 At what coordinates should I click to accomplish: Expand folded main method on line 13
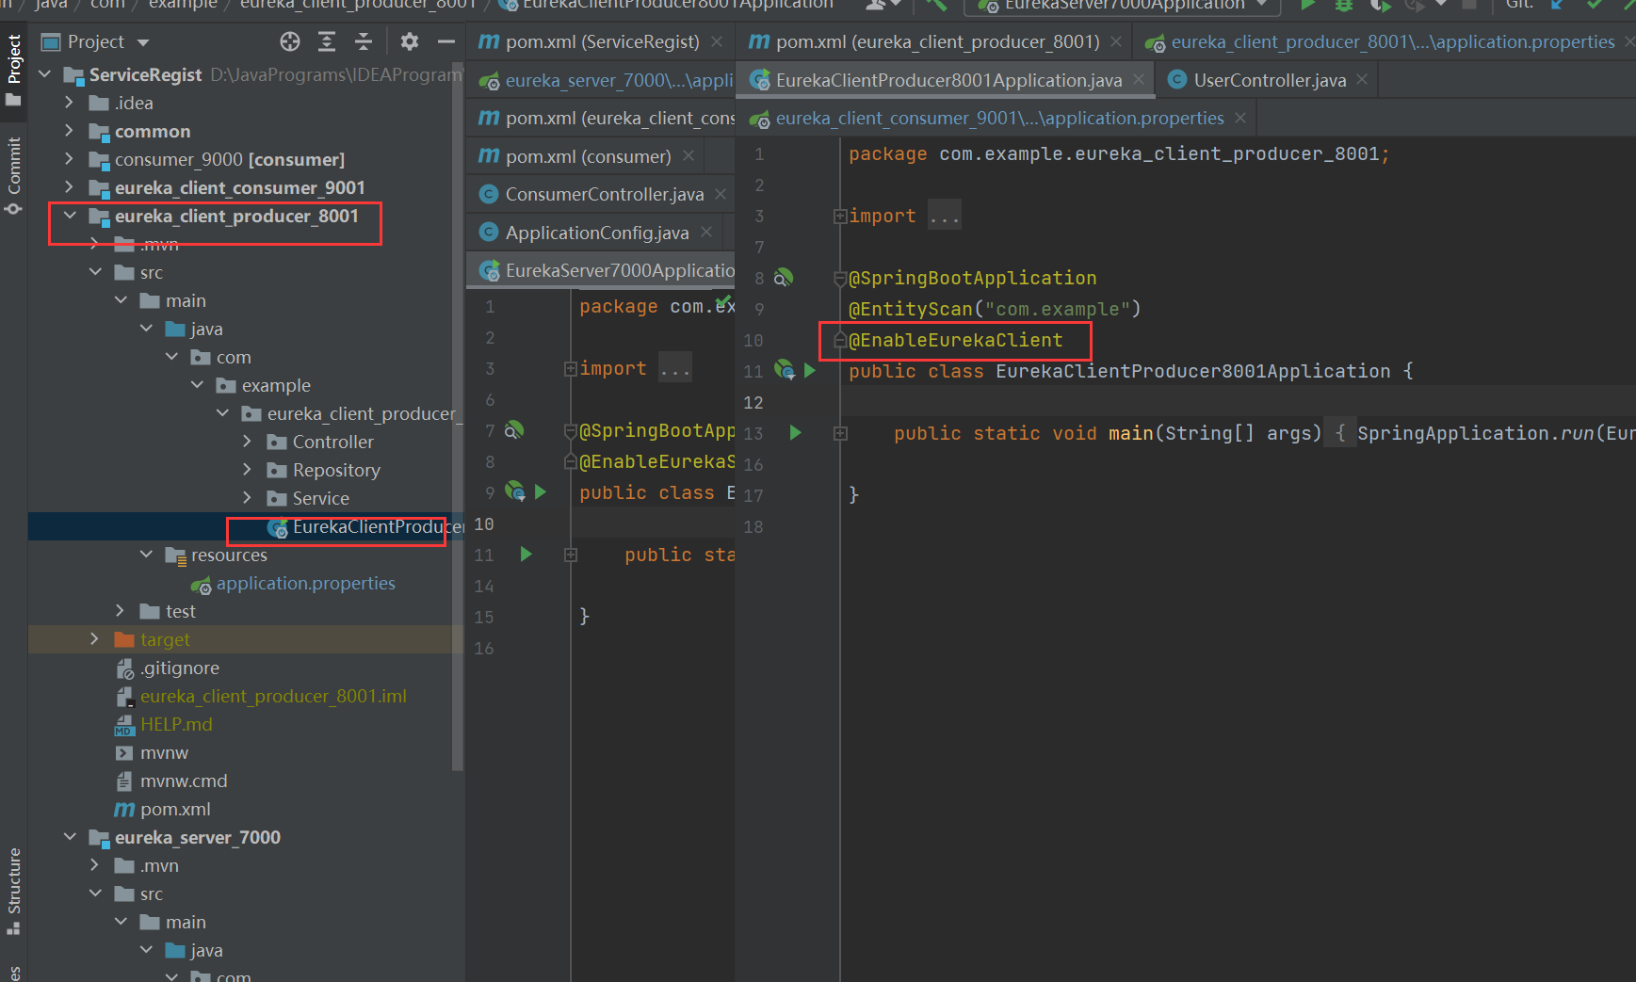[840, 433]
